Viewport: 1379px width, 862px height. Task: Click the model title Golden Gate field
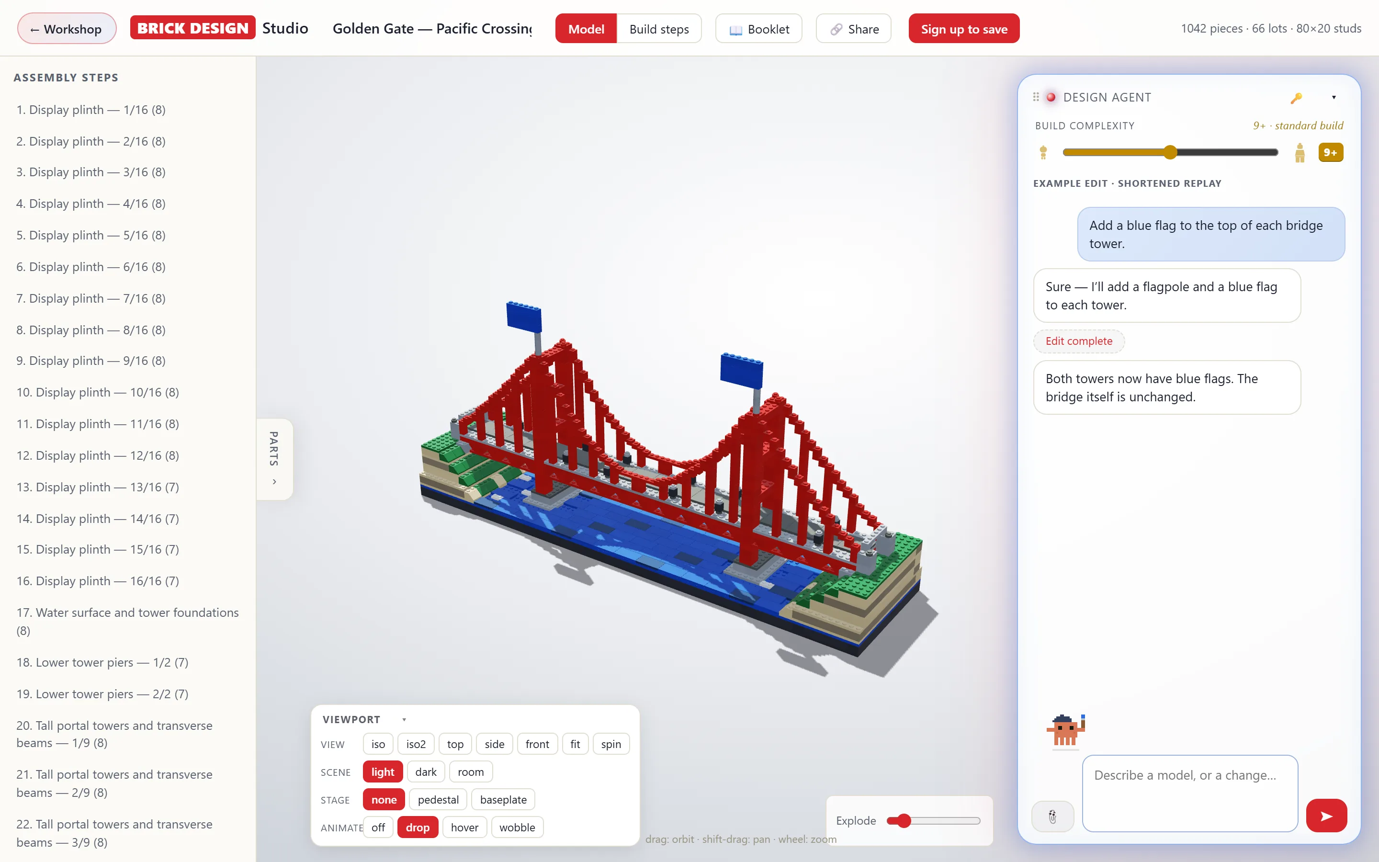click(432, 29)
